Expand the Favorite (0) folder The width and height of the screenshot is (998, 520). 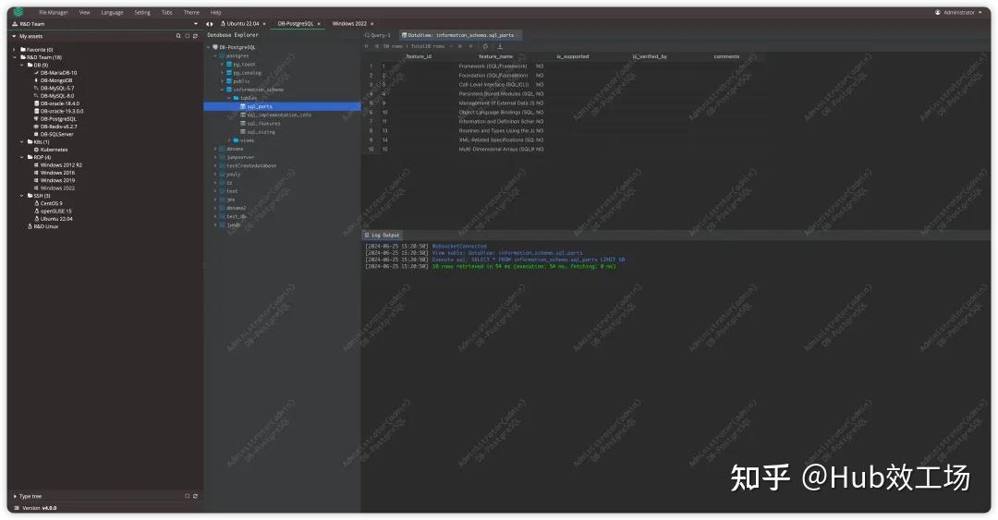(x=14, y=50)
